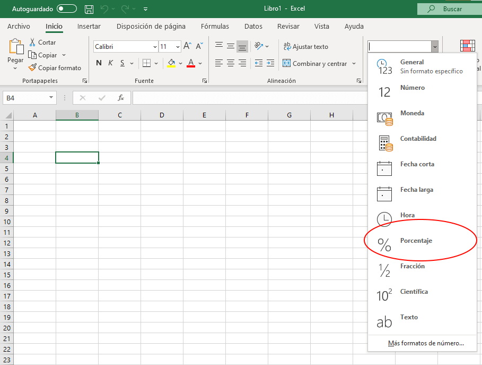Click the Pegar clipboard icon
The height and width of the screenshot is (365, 482).
[x=16, y=47]
